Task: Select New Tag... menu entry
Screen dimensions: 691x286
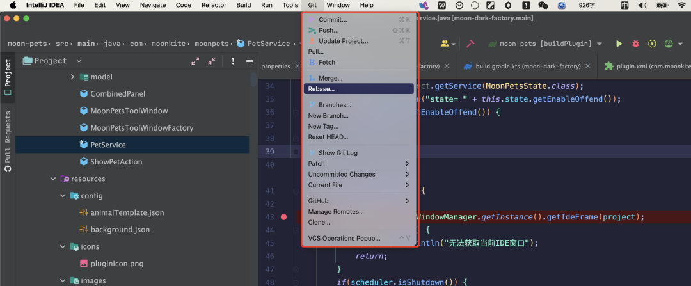Action: tap(359, 126)
